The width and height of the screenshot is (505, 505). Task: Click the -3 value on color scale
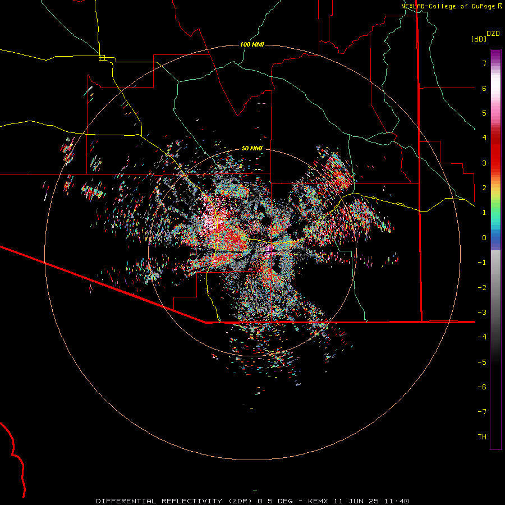coord(482,313)
